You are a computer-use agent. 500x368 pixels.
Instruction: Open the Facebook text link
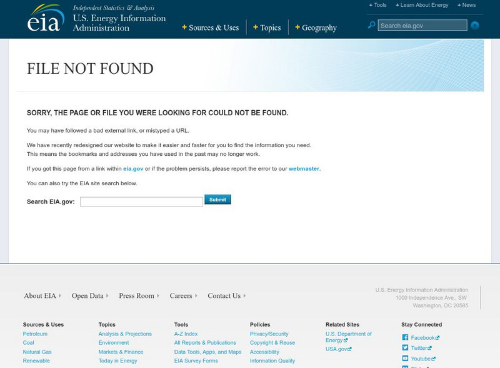point(425,338)
